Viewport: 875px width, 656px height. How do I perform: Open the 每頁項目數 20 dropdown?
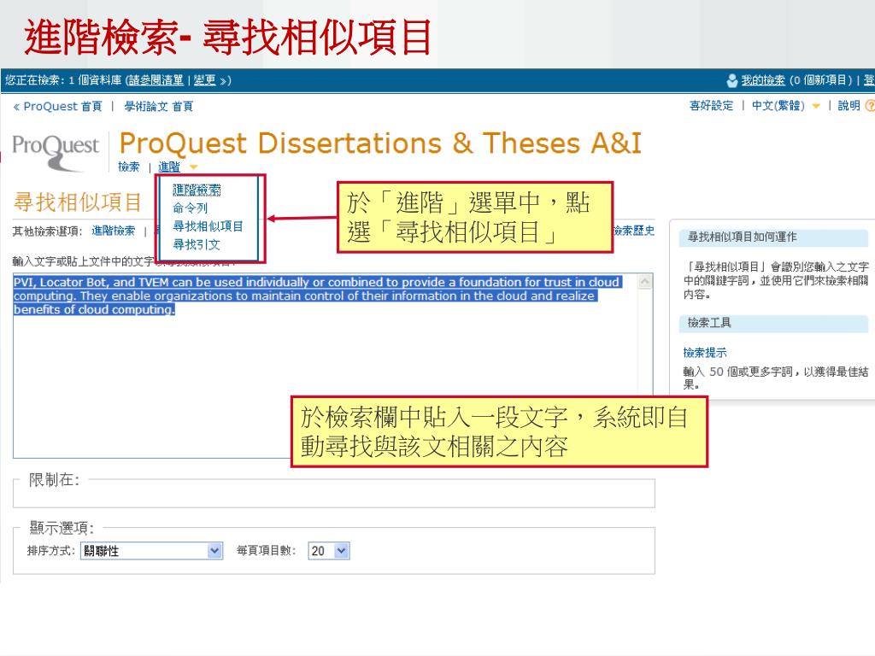tap(329, 551)
